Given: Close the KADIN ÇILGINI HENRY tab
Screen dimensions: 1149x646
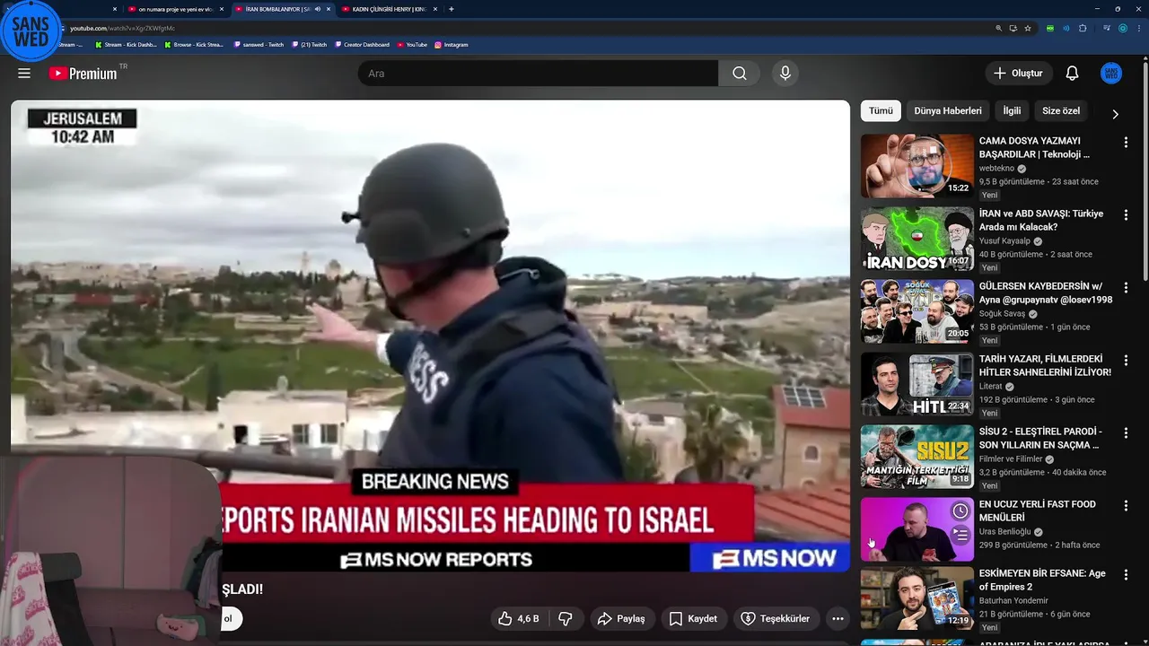Looking at the screenshot, I should pos(435,9).
